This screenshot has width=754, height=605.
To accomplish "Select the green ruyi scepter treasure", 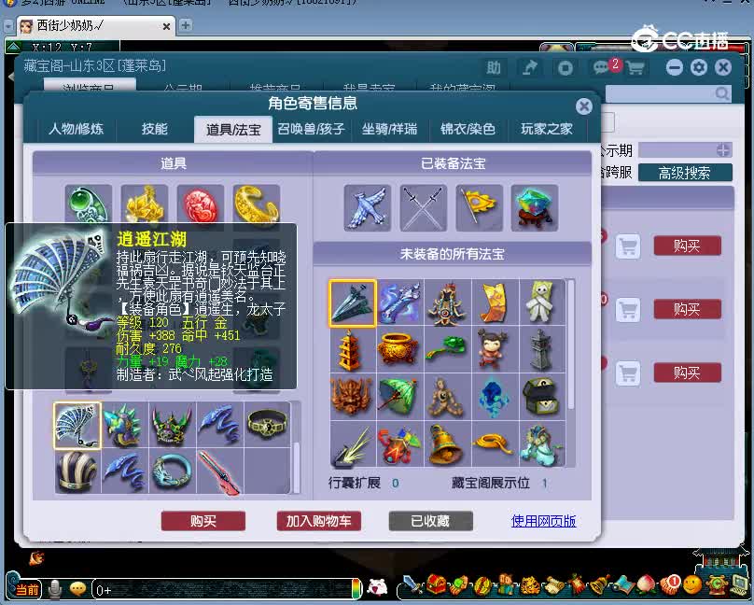I will tap(447, 351).
